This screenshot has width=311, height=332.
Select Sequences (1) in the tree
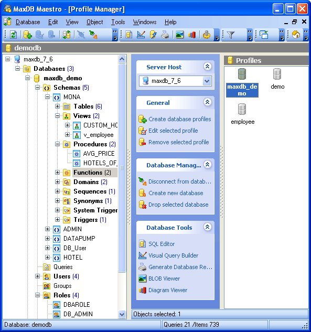(94, 191)
